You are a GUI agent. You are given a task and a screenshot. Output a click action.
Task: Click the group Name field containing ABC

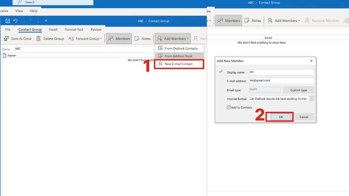click(x=84, y=49)
